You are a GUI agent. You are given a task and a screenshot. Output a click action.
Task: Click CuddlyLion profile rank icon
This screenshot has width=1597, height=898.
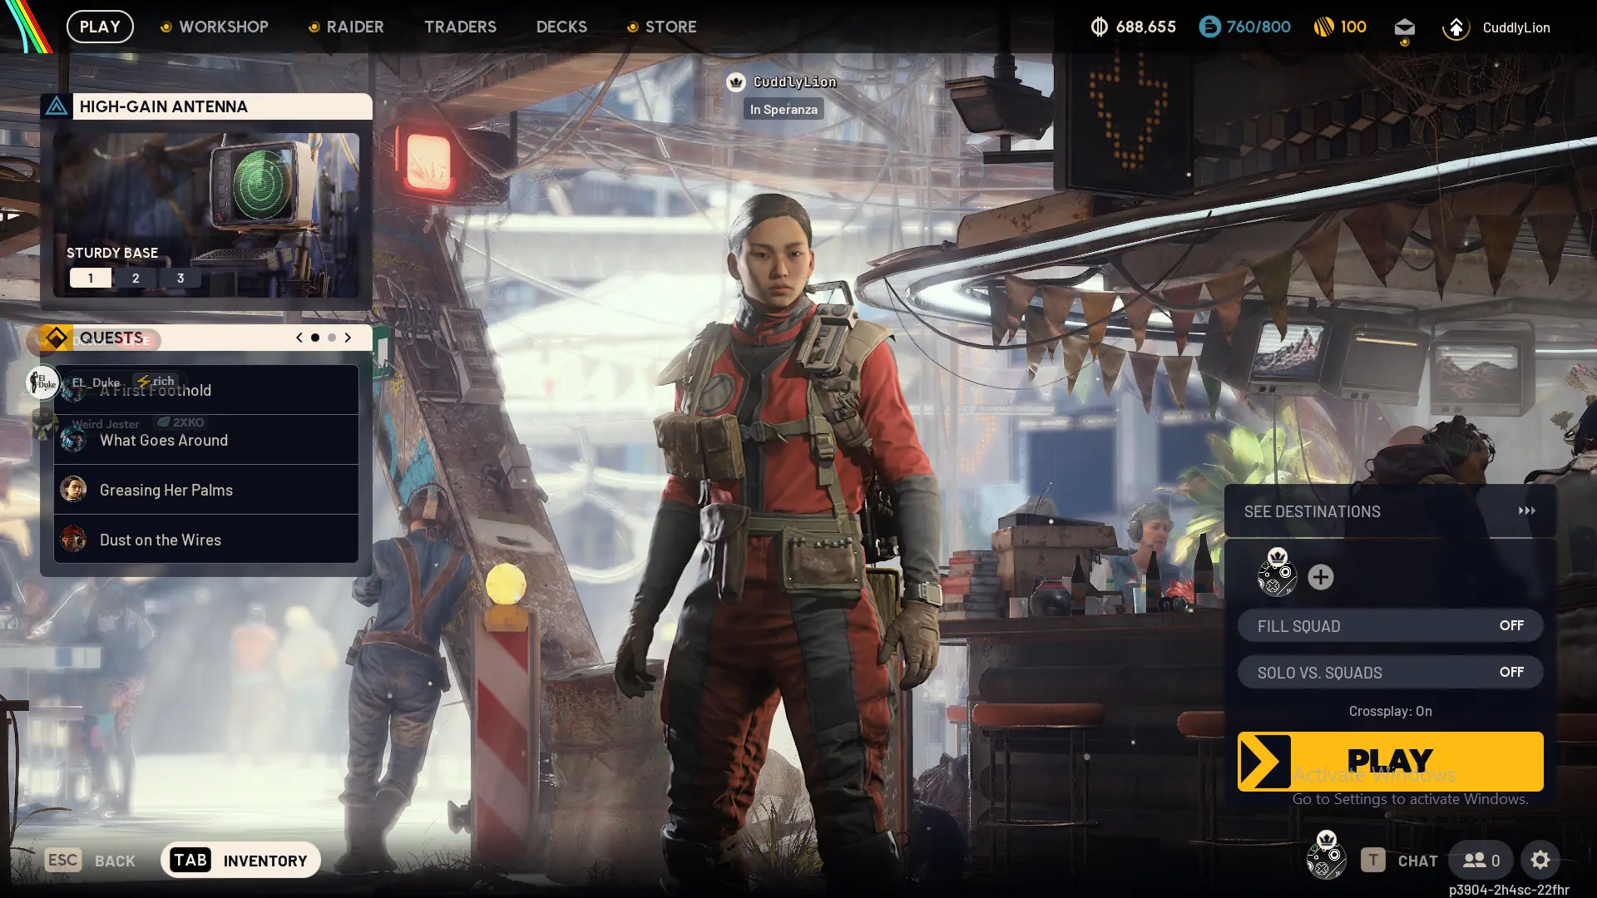pos(1456,27)
